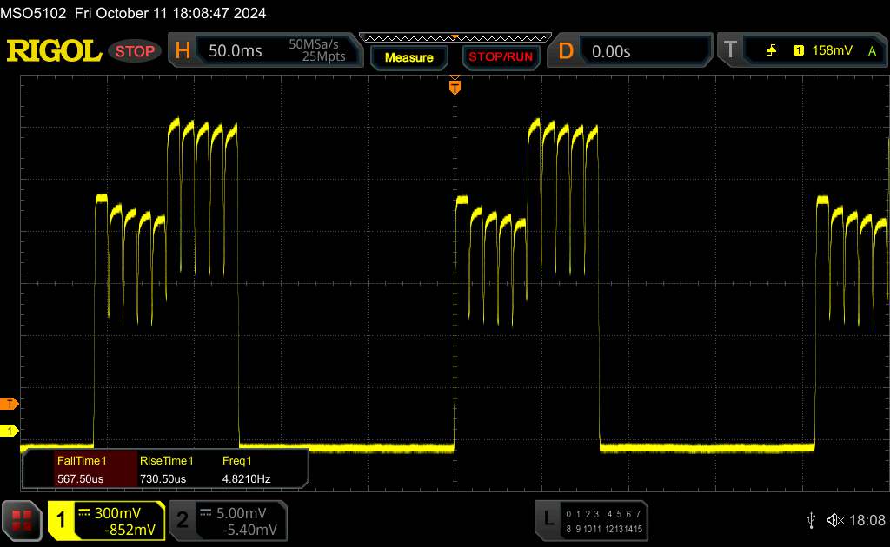Open the logic analyzer L icon
Screen dimensions: 890x547
tap(548, 518)
